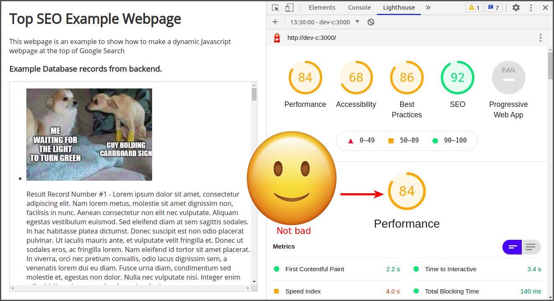Expand hidden panels with chevron icon

(x=428, y=7)
